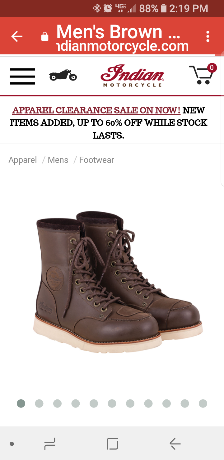Go to Mens breadcrumb
The width and height of the screenshot is (224, 460).
click(x=58, y=160)
